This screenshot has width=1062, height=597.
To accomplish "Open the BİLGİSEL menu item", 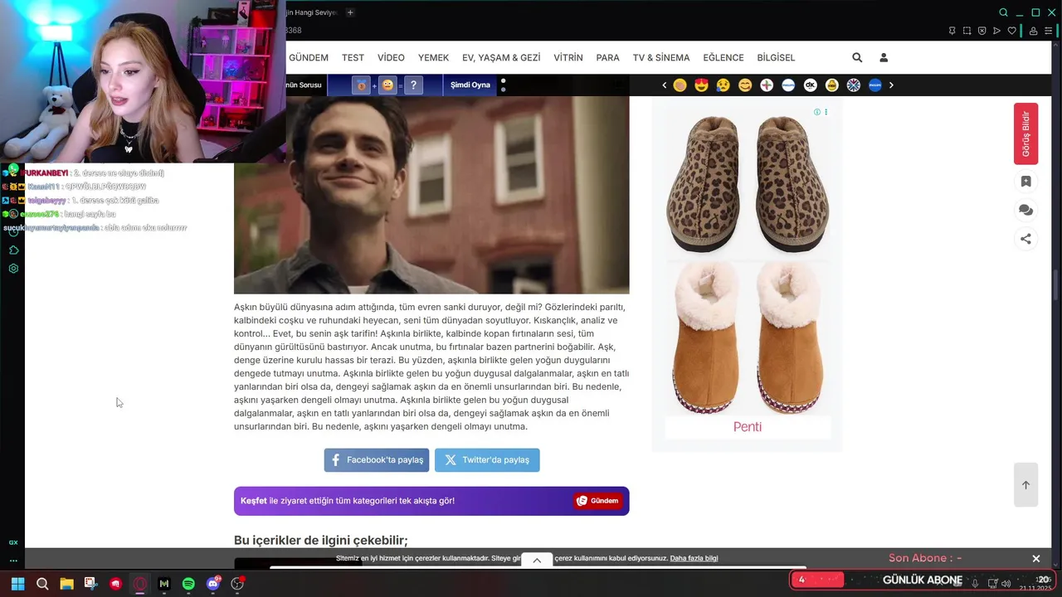I will click(776, 58).
